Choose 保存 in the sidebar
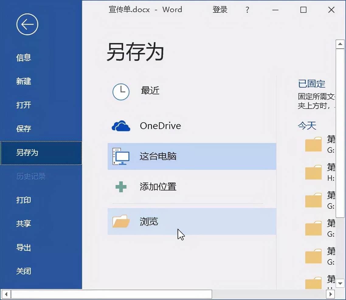This screenshot has height=300, width=346. coord(24,129)
